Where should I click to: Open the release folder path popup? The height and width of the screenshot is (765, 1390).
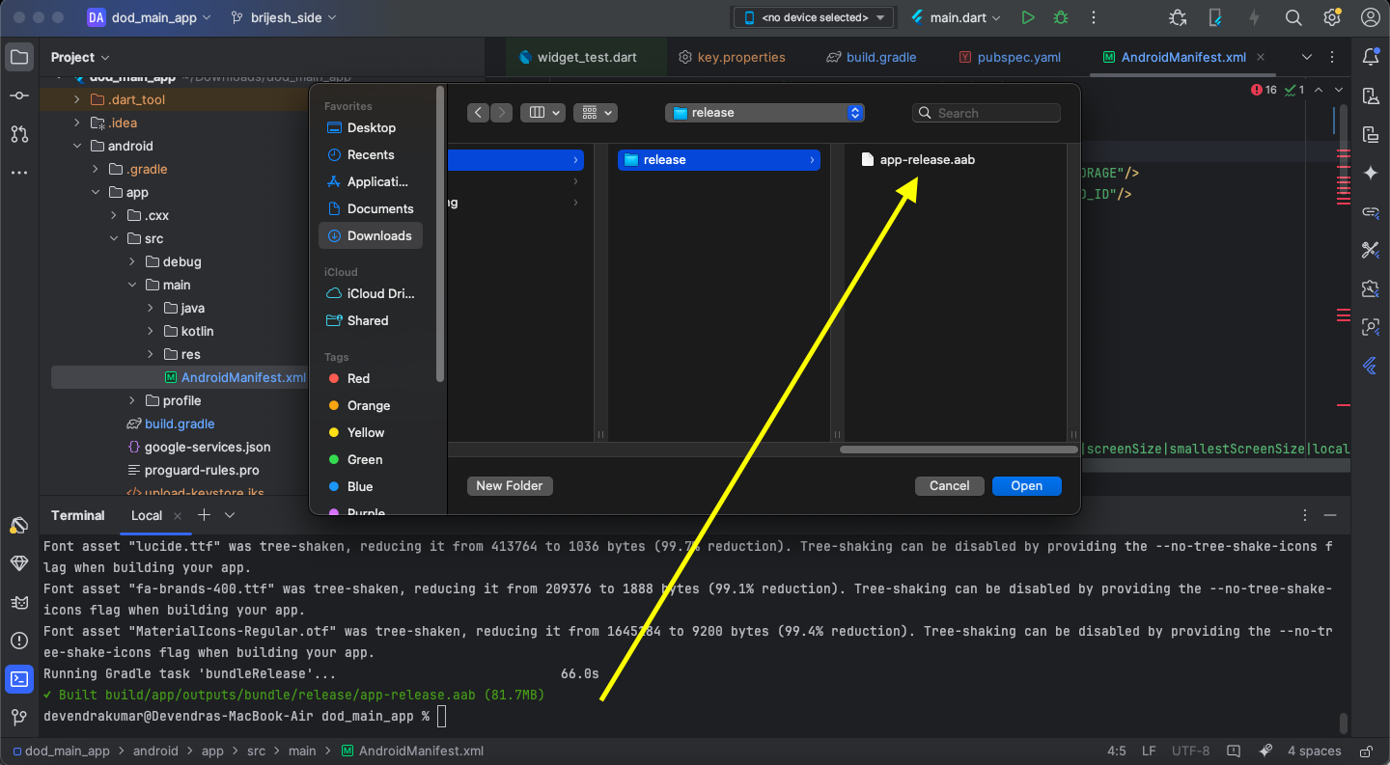click(764, 113)
